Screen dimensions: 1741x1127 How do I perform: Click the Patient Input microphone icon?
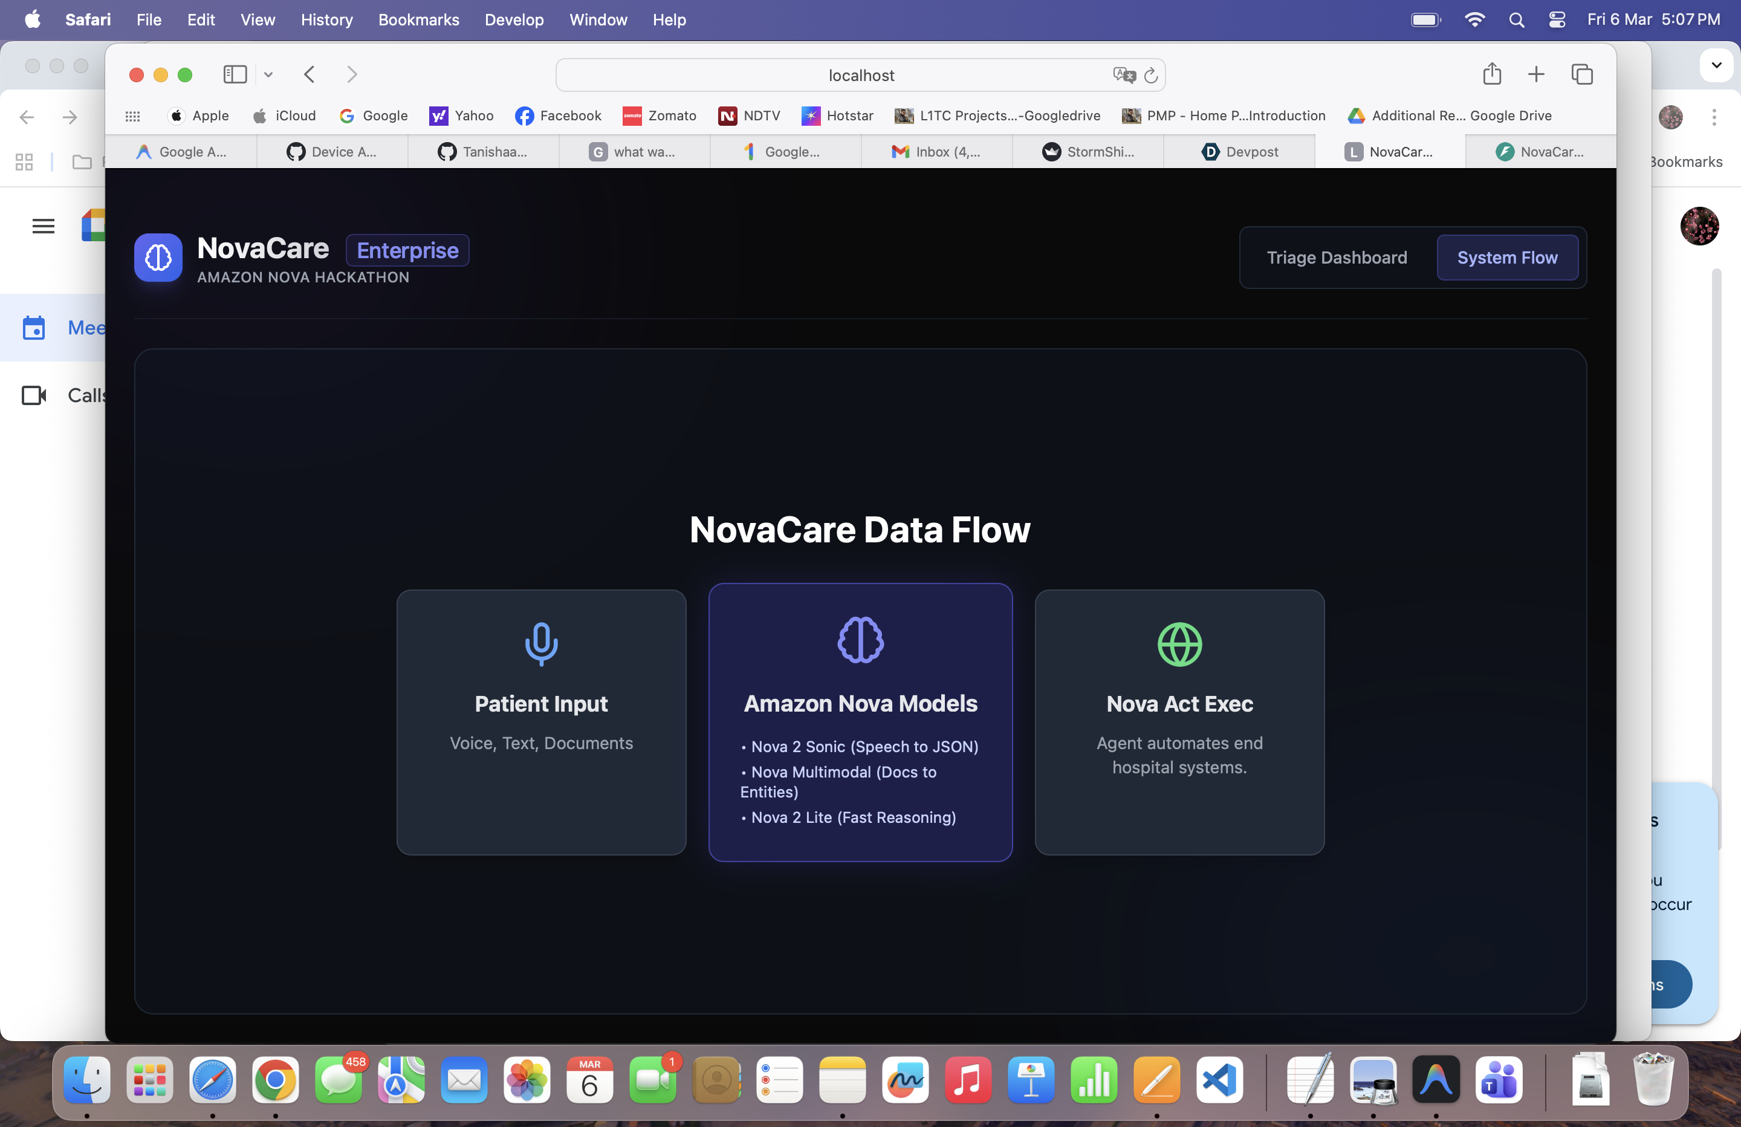pyautogui.click(x=541, y=643)
